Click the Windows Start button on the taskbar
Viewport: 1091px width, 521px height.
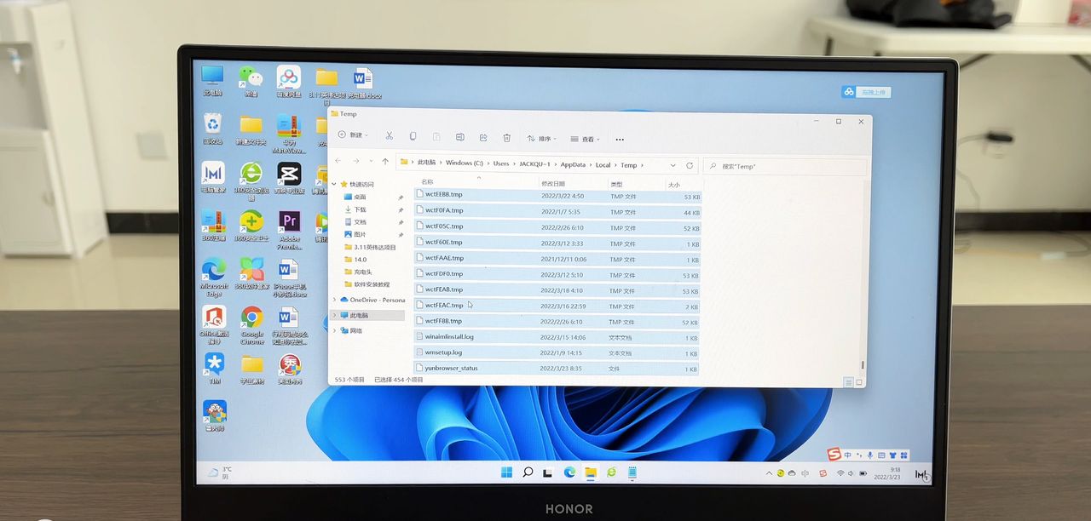(x=506, y=472)
